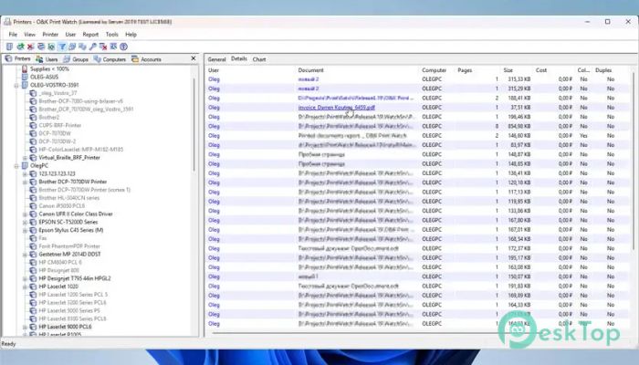Expand the Canon UFR II Color Class Driver node
The height and width of the screenshot is (365, 639).
point(25,214)
